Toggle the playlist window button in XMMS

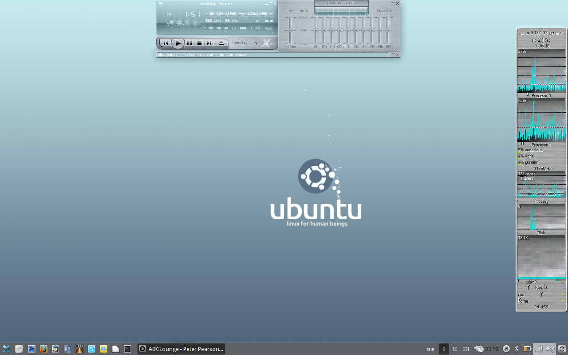pyautogui.click(x=269, y=28)
